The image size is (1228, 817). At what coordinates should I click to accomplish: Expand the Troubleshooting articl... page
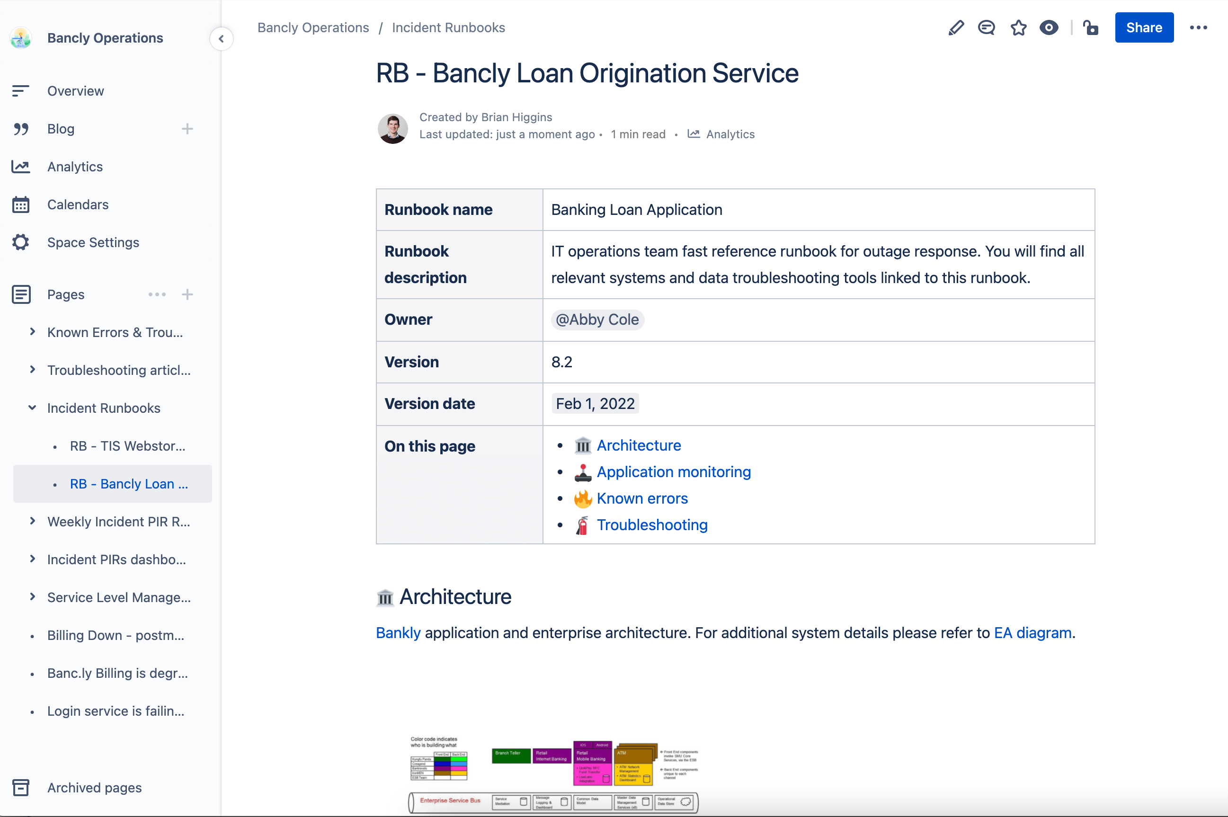(33, 369)
